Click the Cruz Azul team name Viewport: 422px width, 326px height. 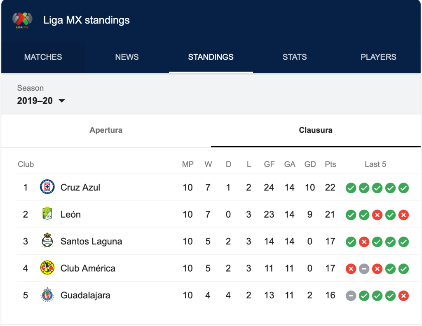[80, 188]
